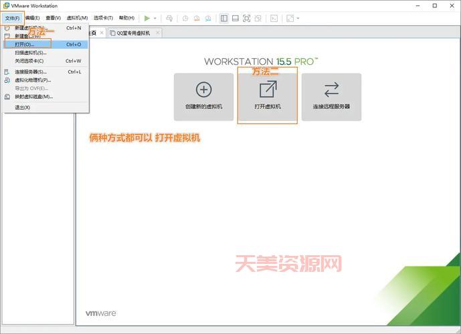Open the 帮助(H) menu

pos(126,18)
